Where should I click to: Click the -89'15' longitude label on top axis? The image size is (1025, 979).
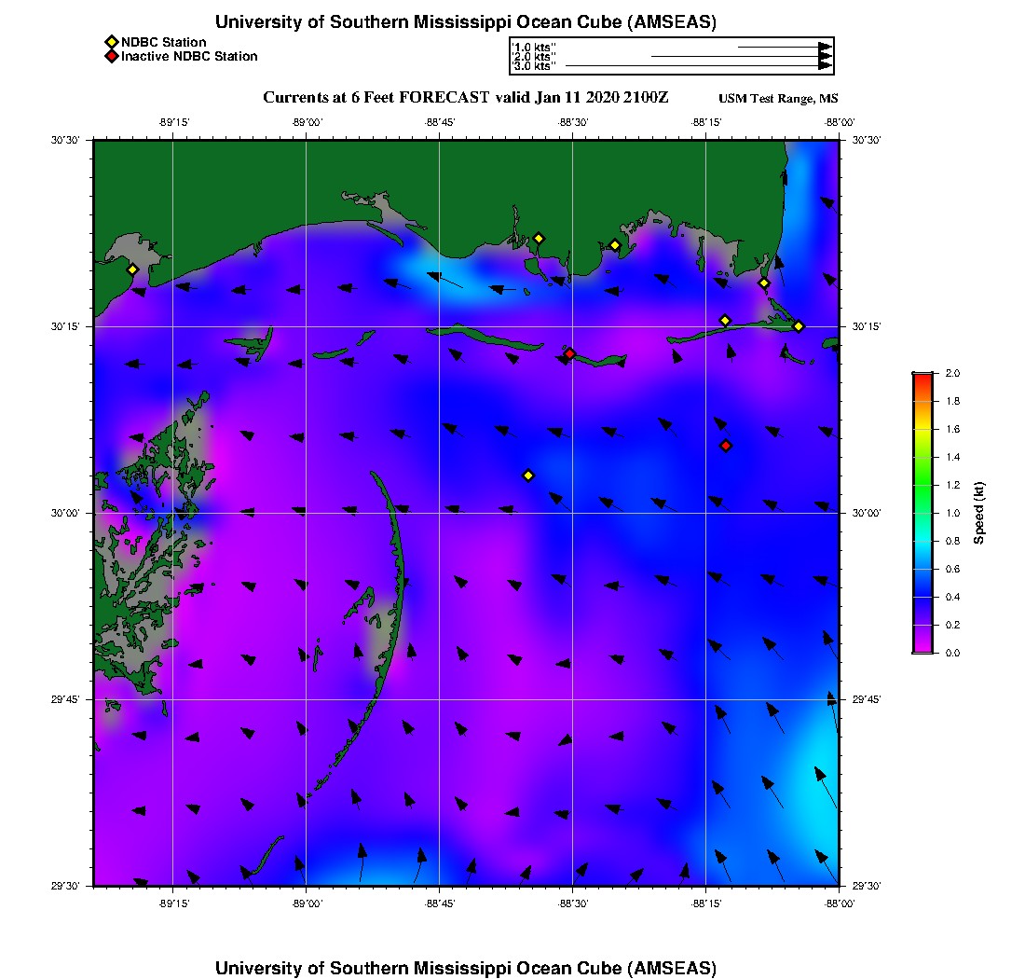click(173, 122)
